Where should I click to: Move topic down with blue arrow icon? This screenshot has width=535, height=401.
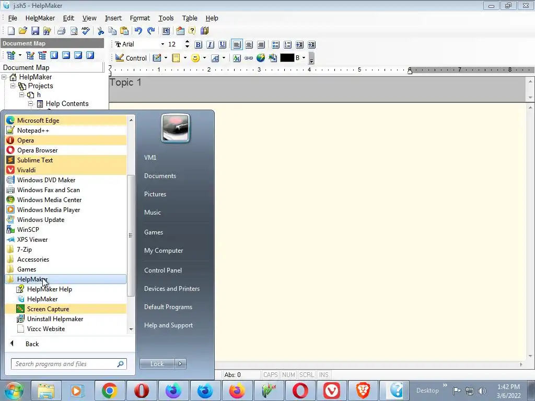78,55
